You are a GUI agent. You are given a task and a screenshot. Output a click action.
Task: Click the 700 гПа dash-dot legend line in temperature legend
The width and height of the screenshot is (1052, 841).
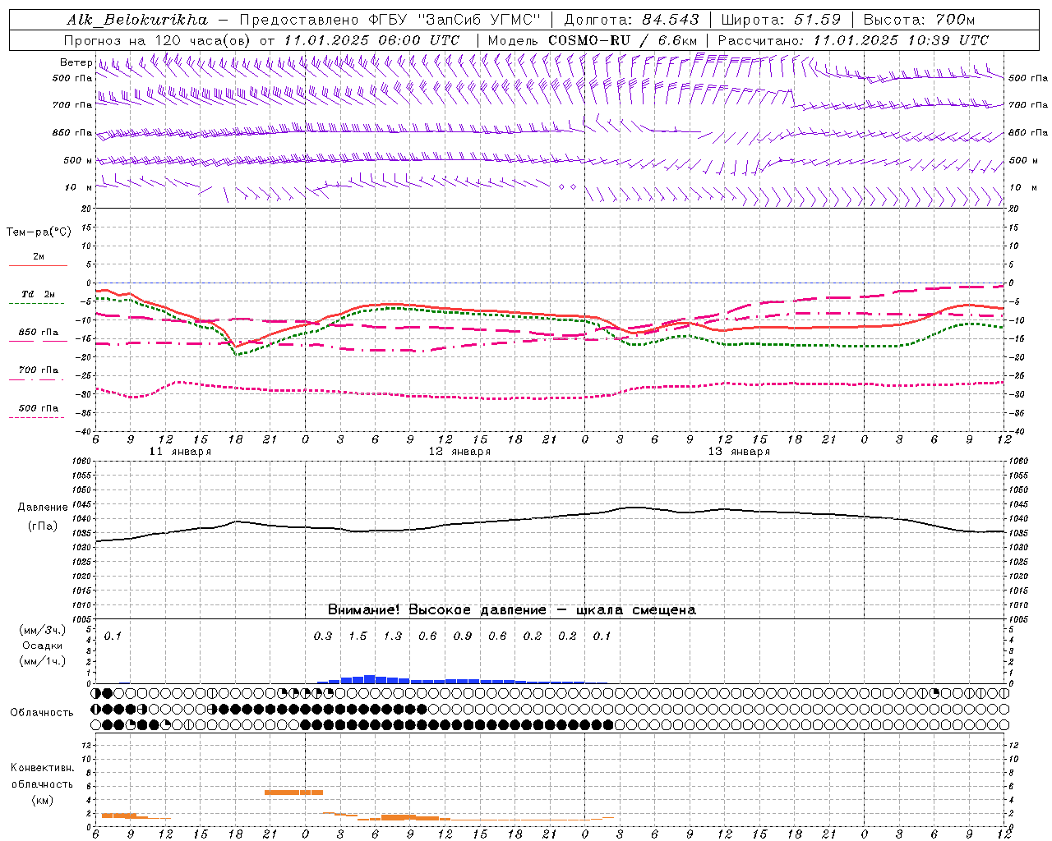37,380
